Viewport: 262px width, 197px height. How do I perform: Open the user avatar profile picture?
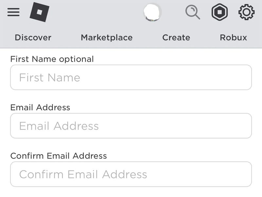point(153,12)
